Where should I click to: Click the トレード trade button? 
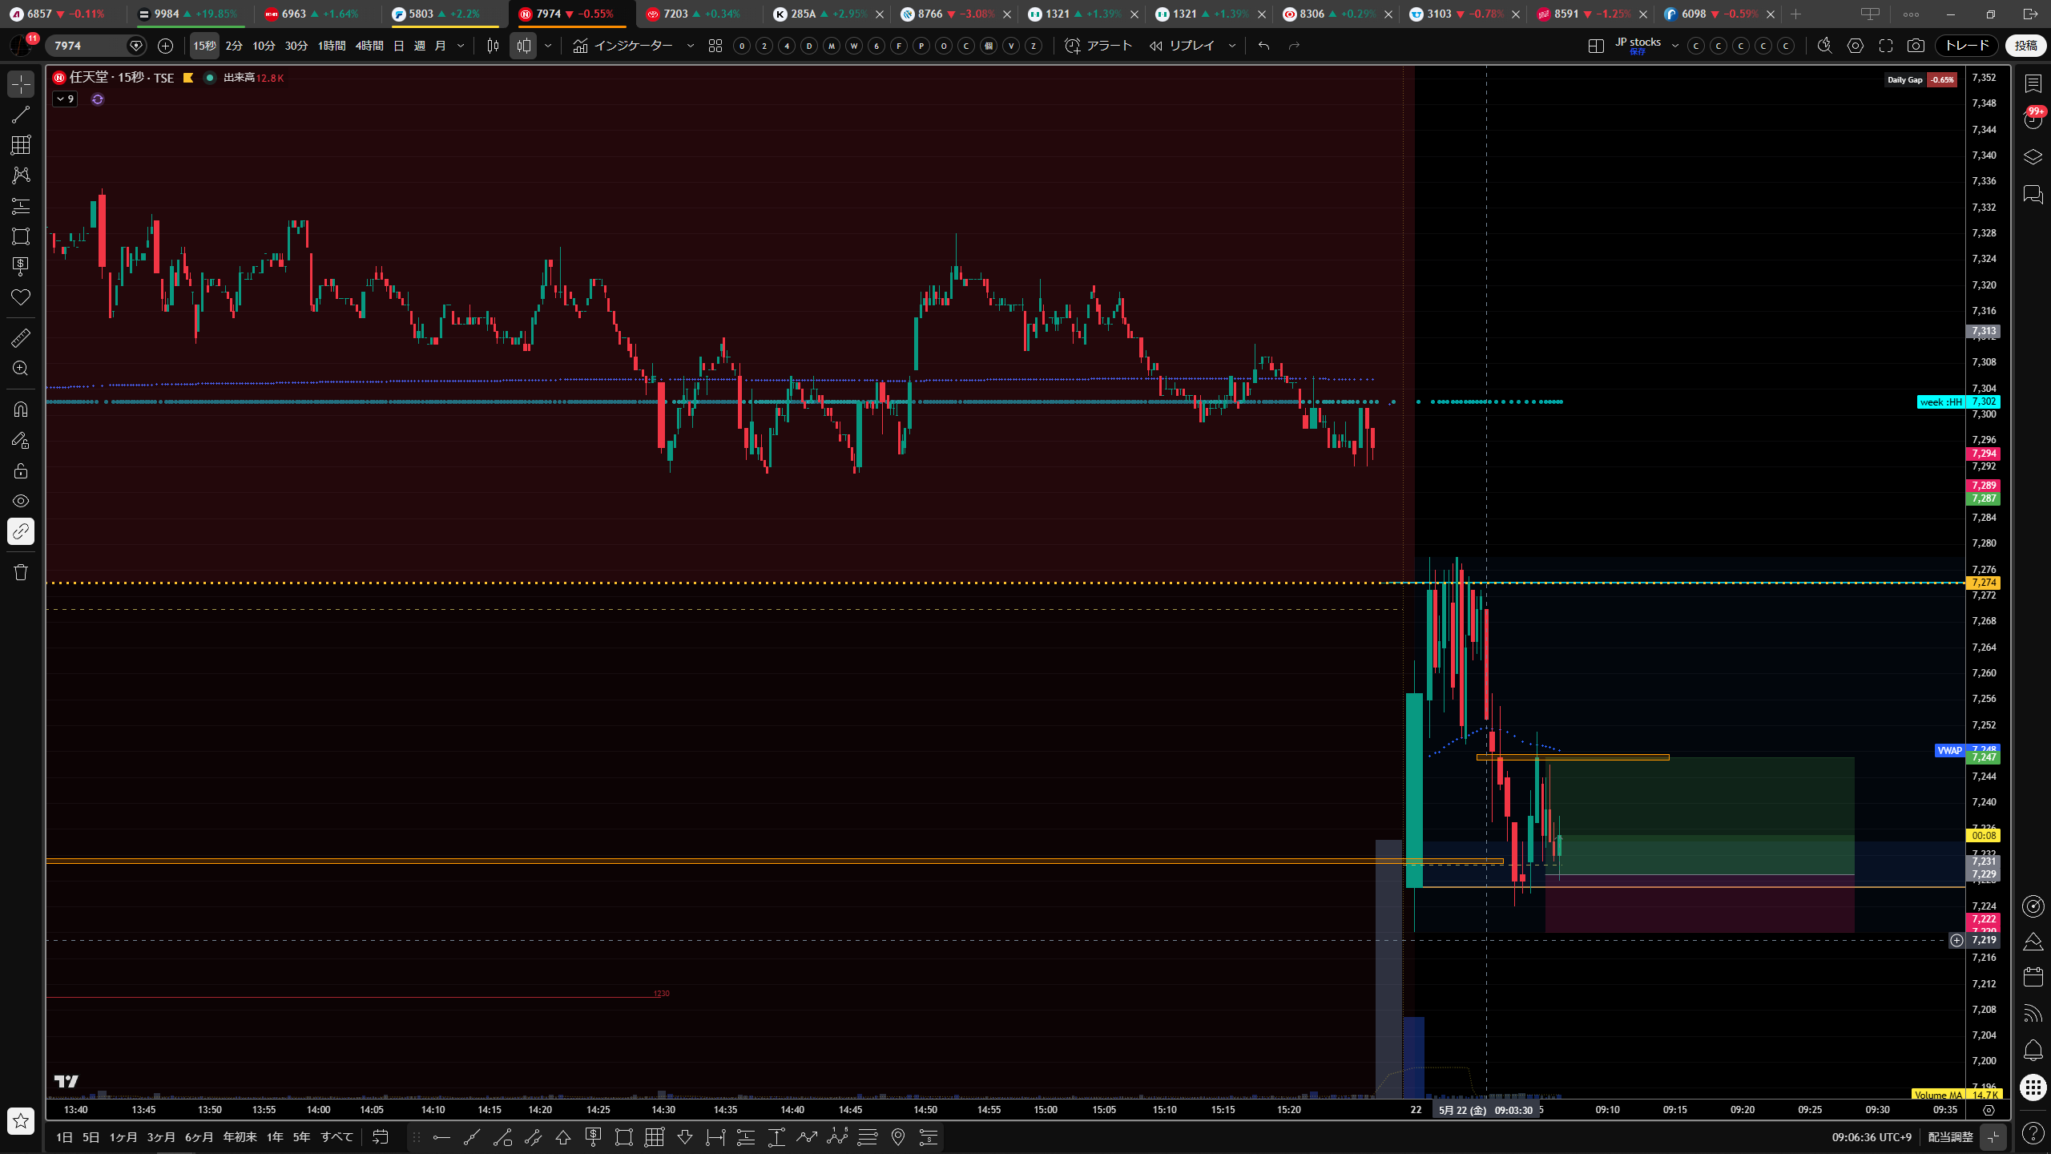tap(1967, 46)
